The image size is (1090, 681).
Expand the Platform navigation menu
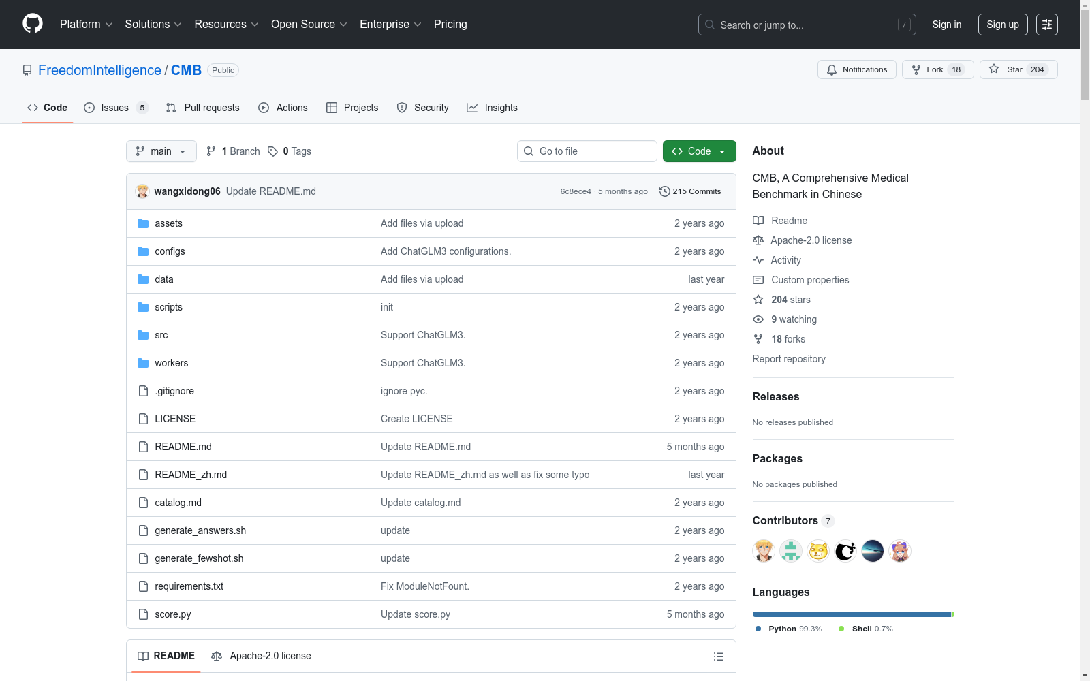coord(86,25)
